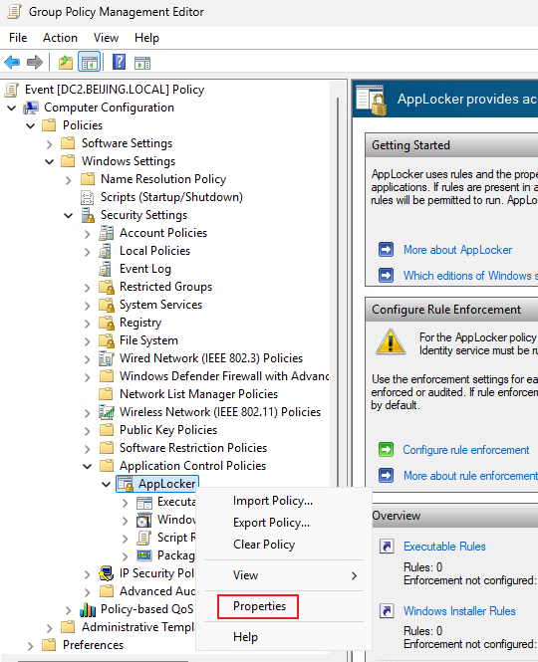Open the Windows Installer Rules link
Screen dimensions: 538x662
[459, 611]
